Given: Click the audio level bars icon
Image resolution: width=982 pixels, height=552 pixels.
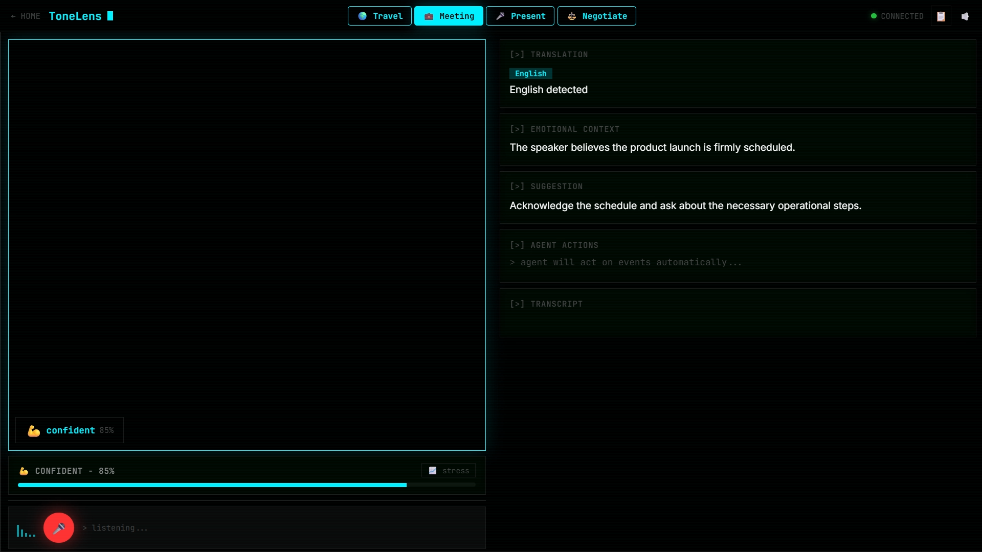Looking at the screenshot, I should (26, 531).
